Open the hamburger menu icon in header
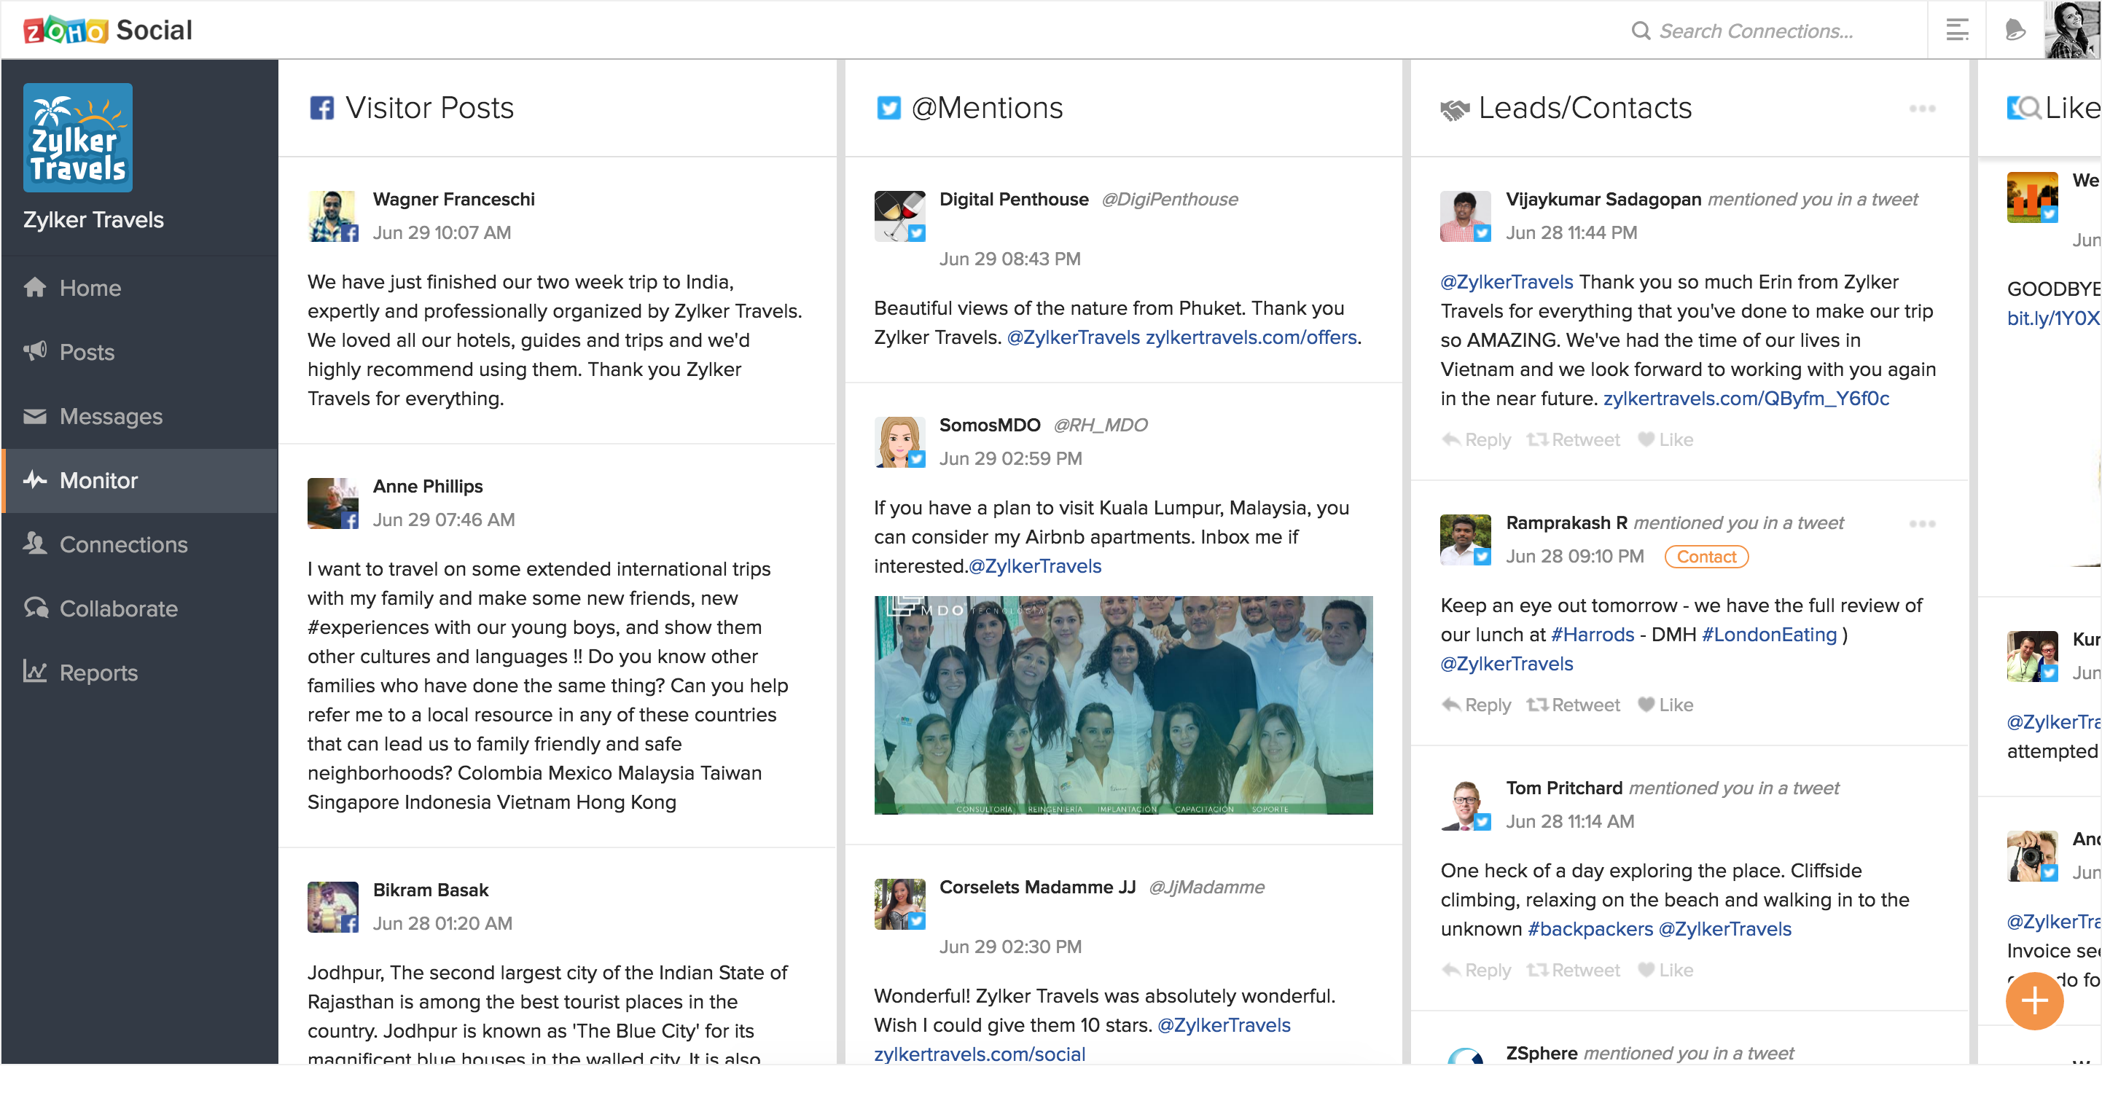Screen dimensions: 2102x1093 [x=1957, y=30]
